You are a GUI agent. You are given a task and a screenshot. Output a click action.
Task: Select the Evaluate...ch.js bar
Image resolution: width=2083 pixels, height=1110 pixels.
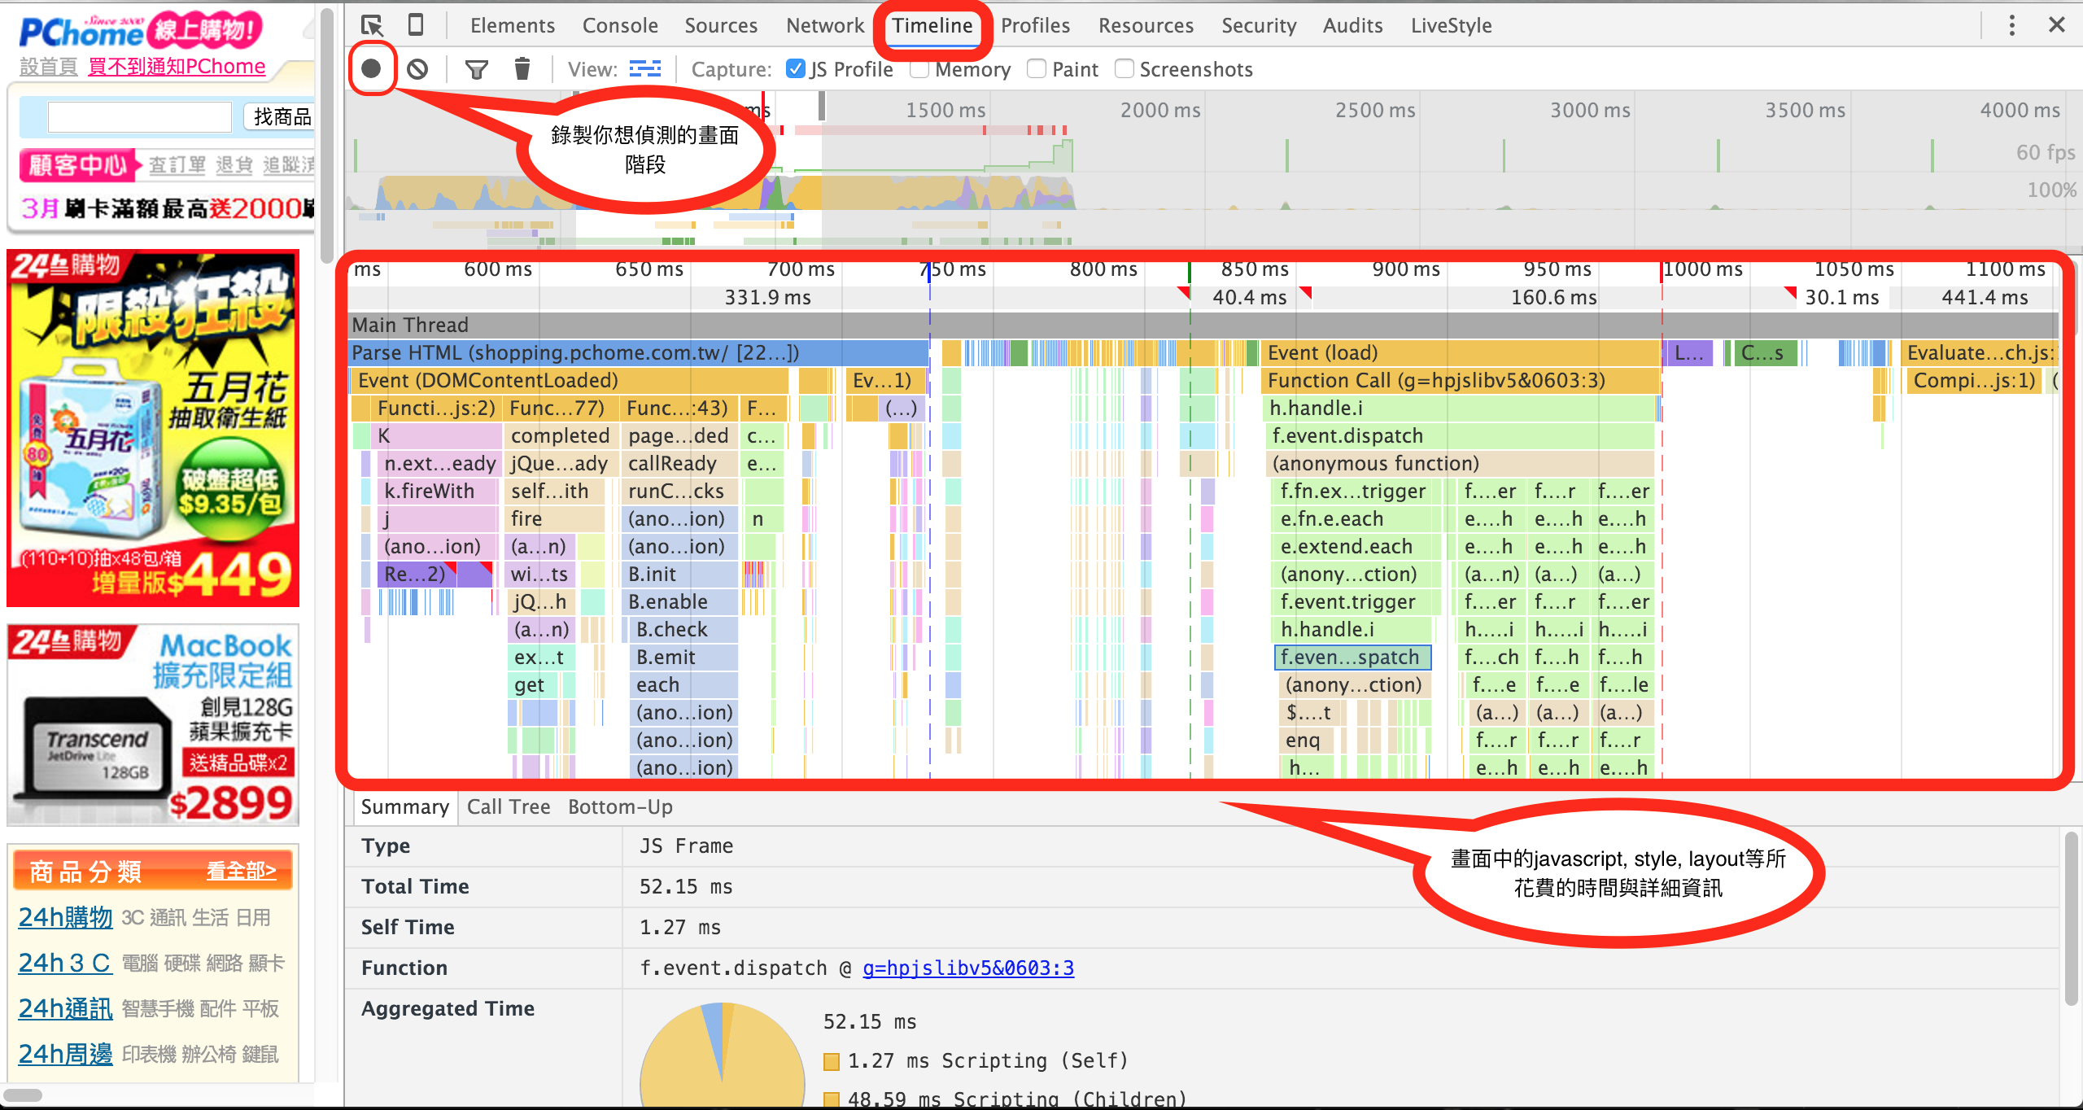1980,352
